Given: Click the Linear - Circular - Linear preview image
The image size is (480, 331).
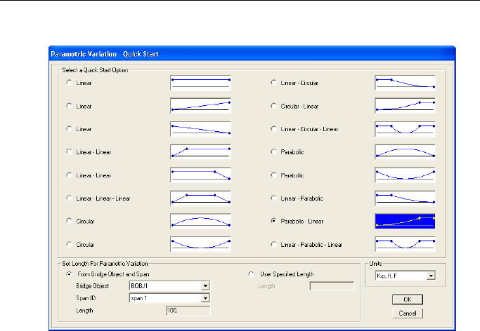Looking at the screenshot, I should click(405, 129).
